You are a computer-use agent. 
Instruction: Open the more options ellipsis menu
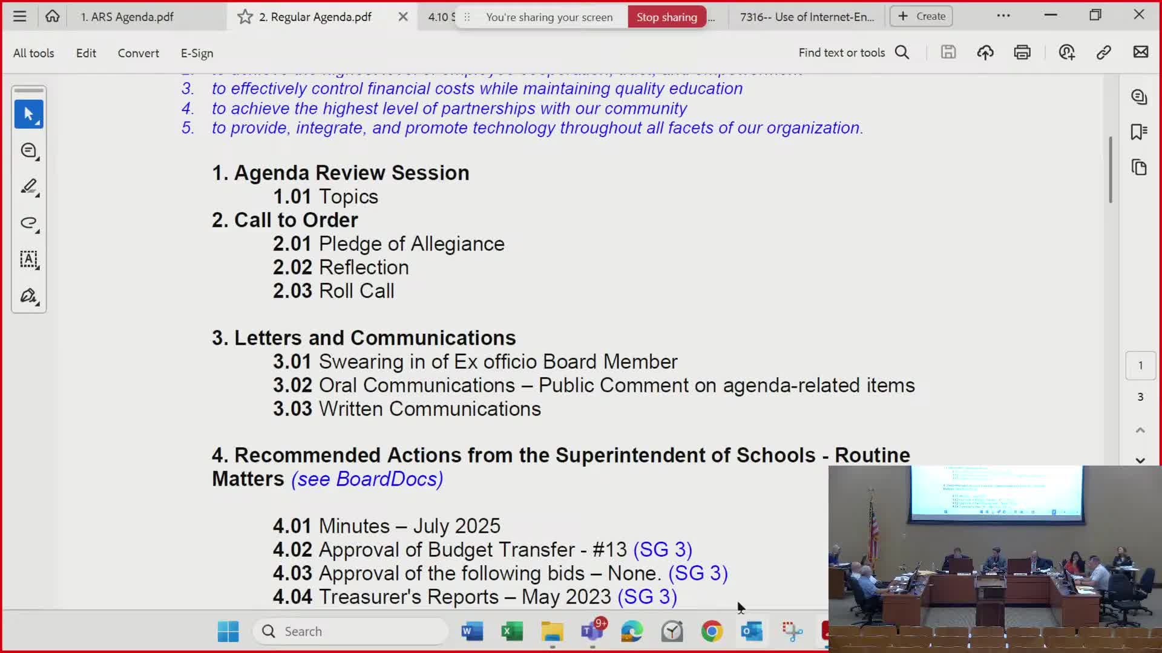pos(1003,16)
